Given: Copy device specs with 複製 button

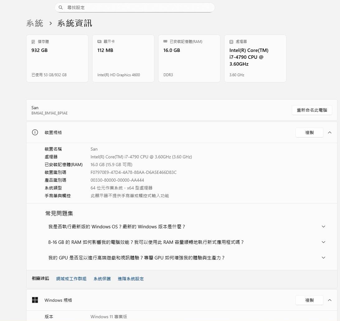Looking at the screenshot, I should tap(309, 133).
